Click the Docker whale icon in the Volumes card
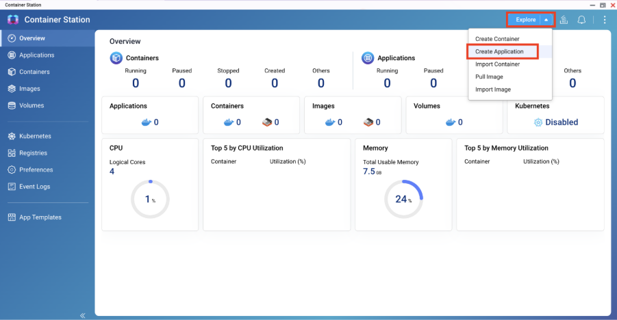Viewport: 617px width, 320px height. (451, 122)
